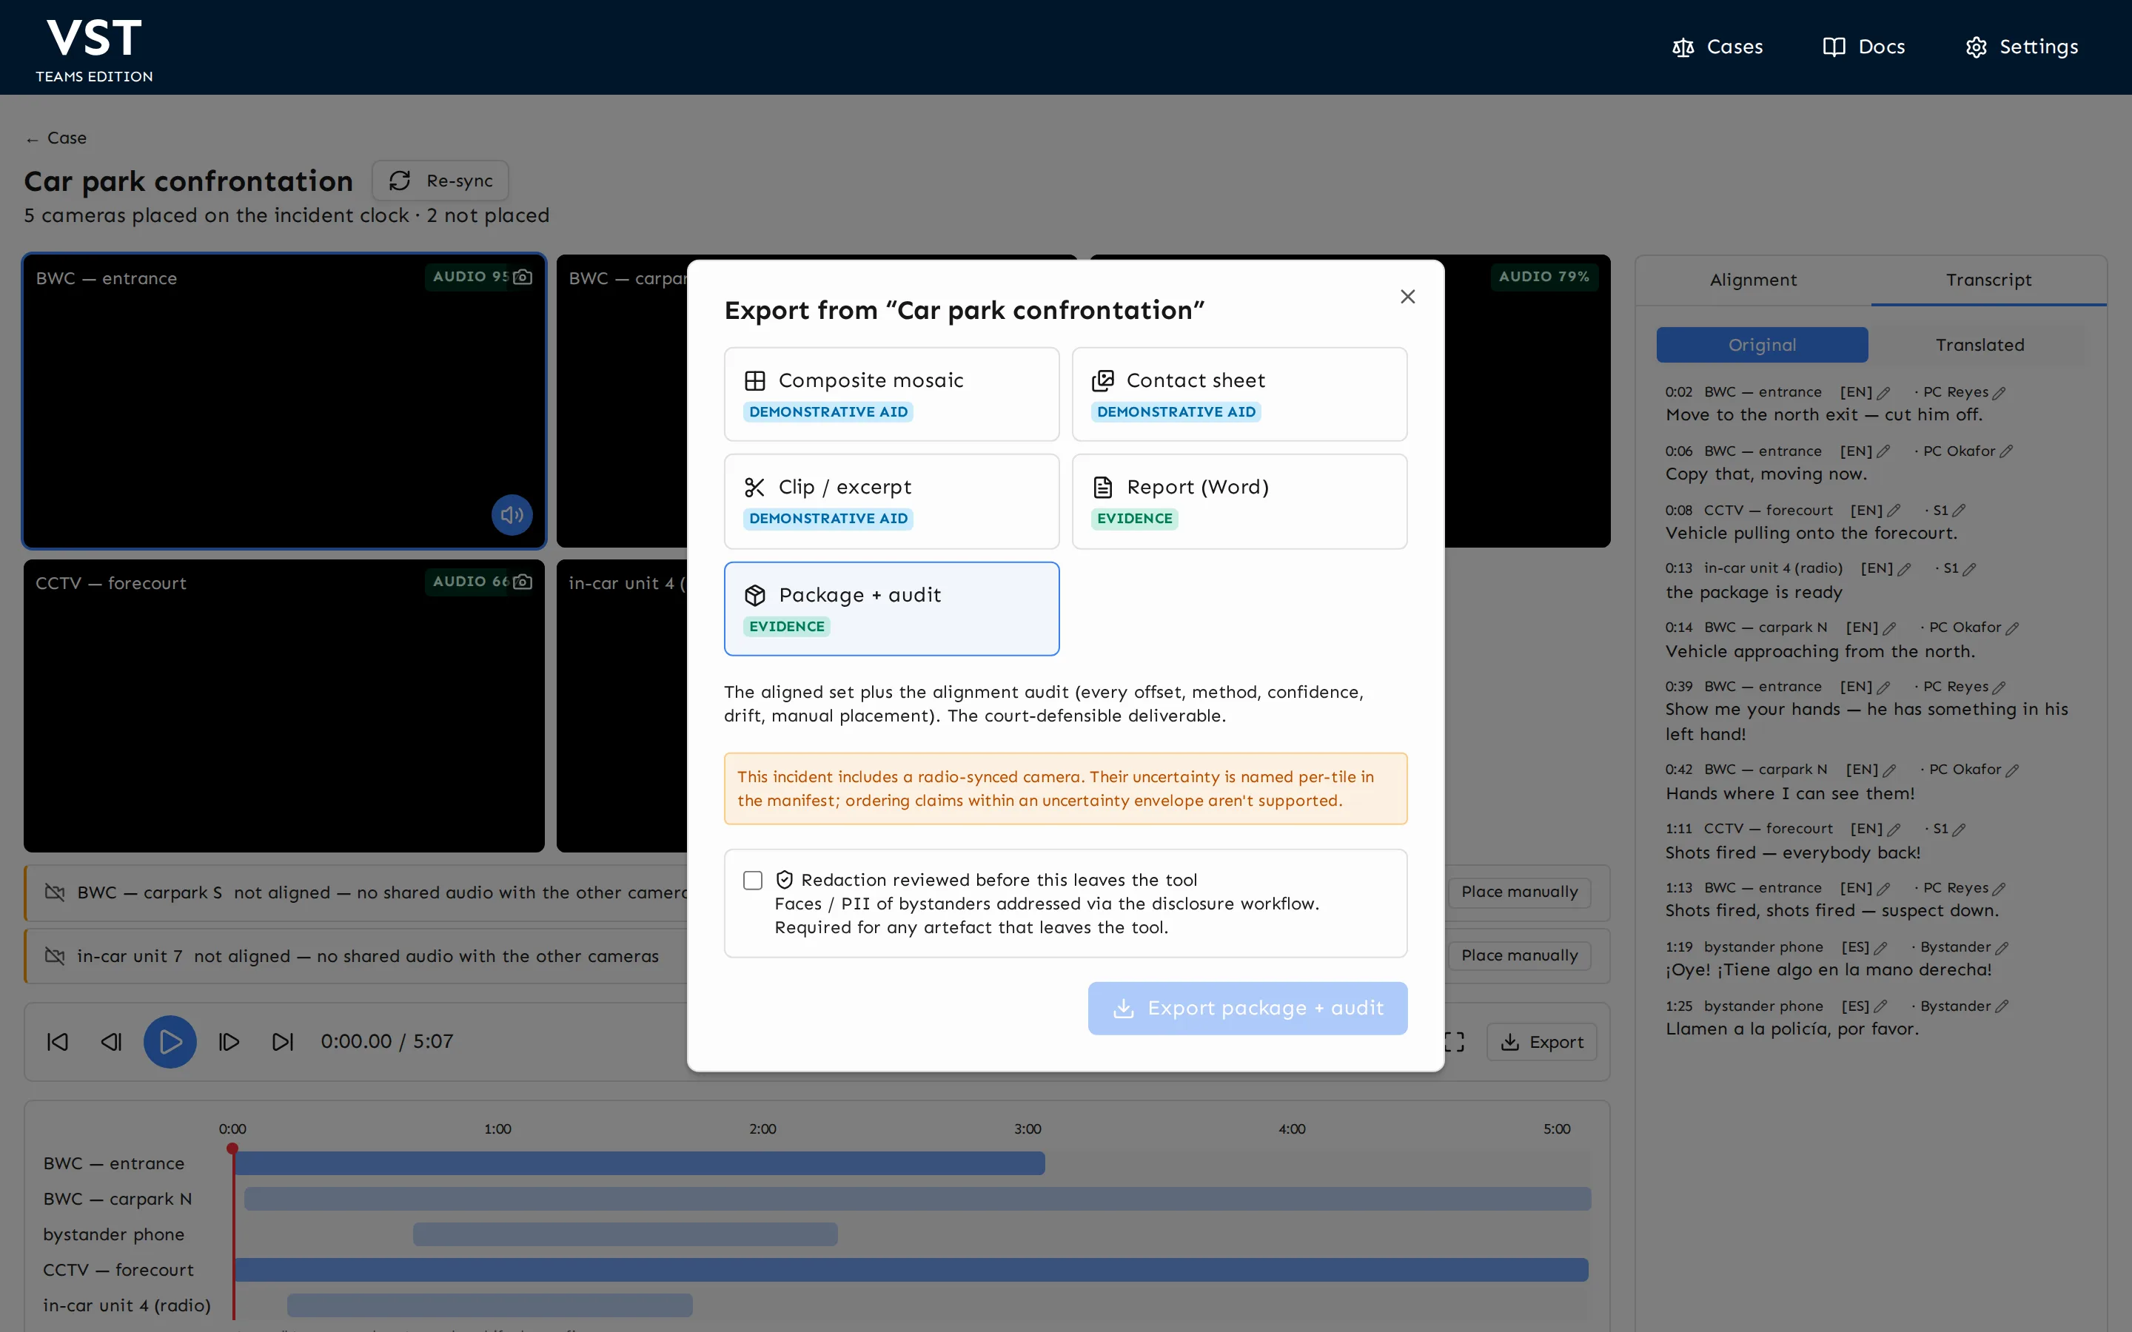Click transcript line "Hands where I can see them!"
Image resolution: width=2132 pixels, height=1332 pixels.
(x=1789, y=794)
